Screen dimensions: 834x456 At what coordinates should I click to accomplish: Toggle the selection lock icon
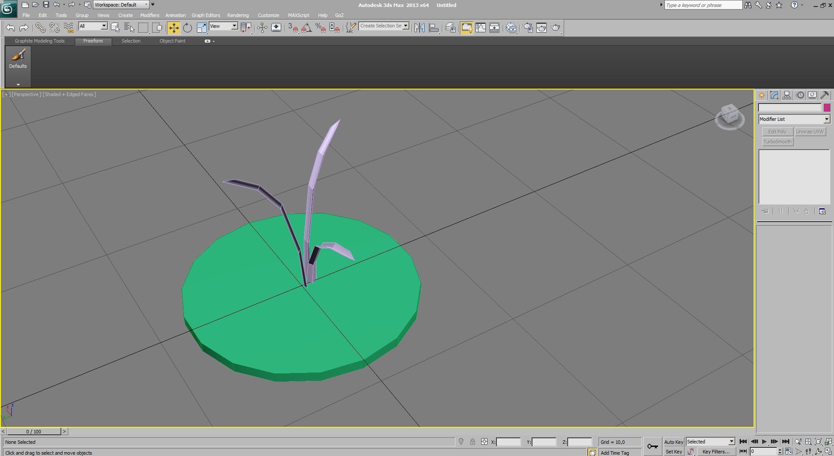[x=472, y=442]
